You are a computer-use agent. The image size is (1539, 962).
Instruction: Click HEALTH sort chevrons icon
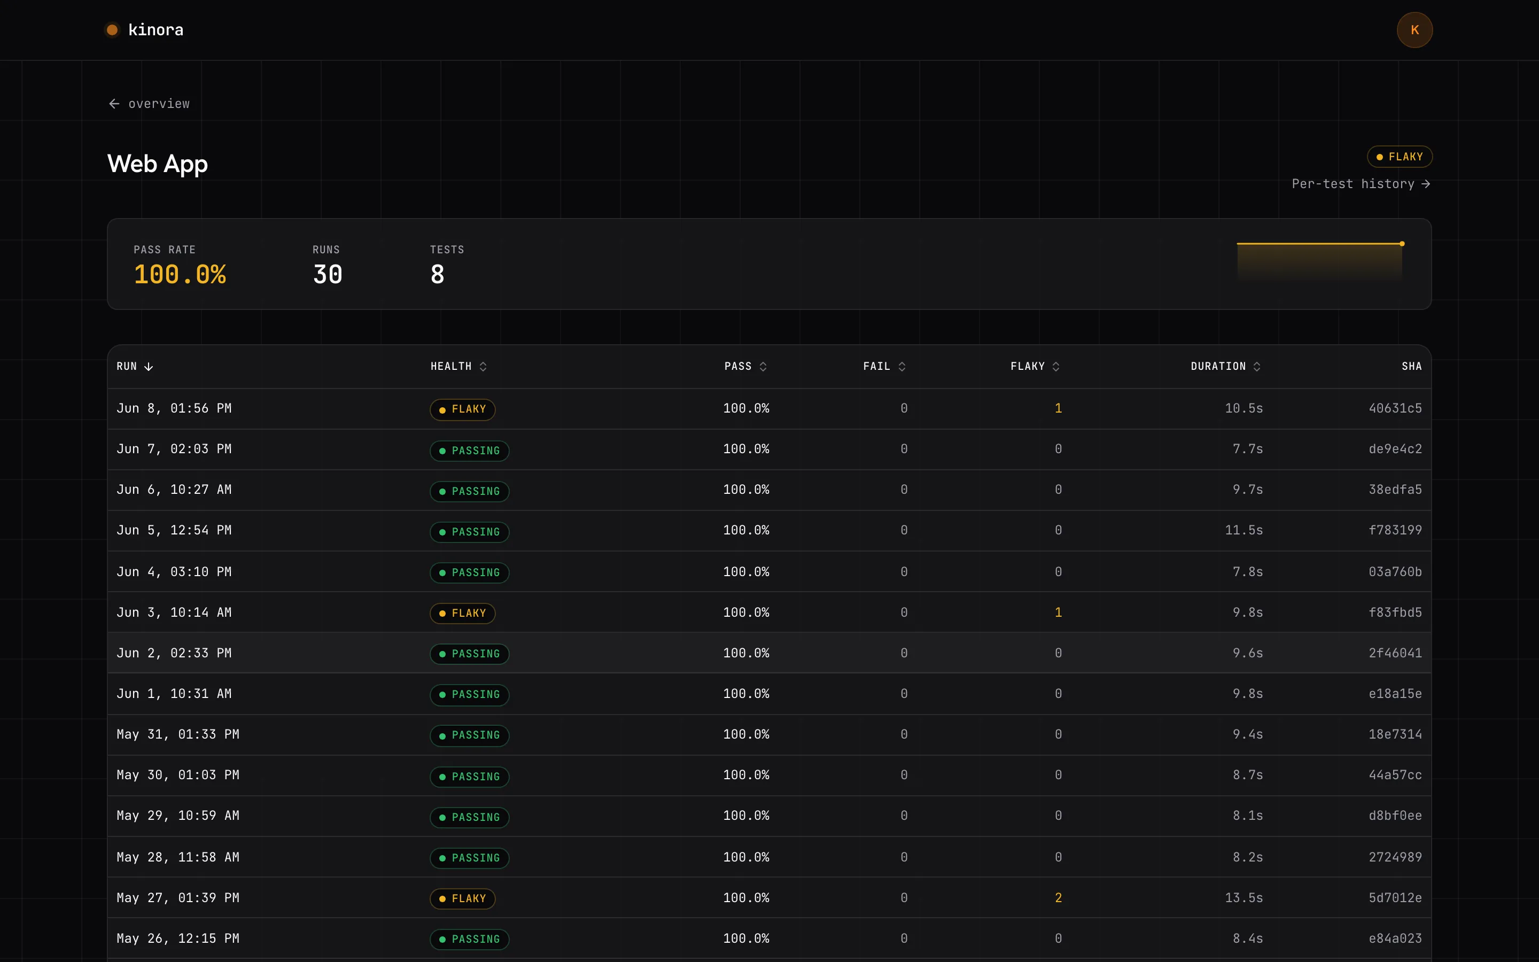tap(483, 367)
